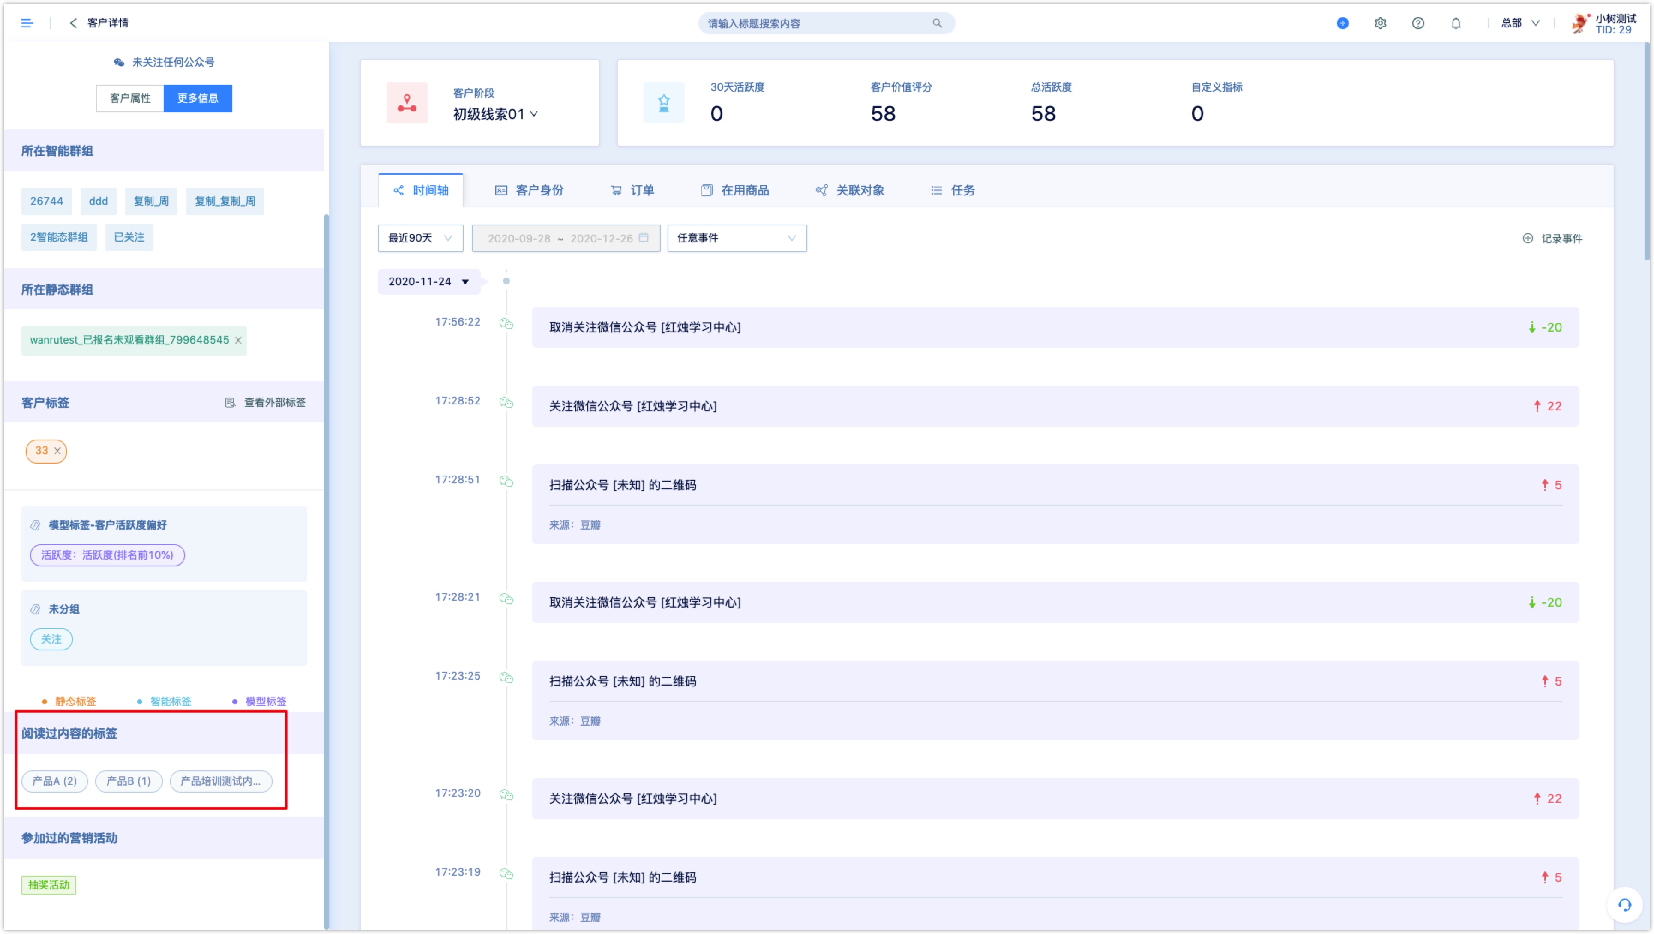Click the 记录事件 link
Viewport: 1654px width, 934px height.
1561,239
